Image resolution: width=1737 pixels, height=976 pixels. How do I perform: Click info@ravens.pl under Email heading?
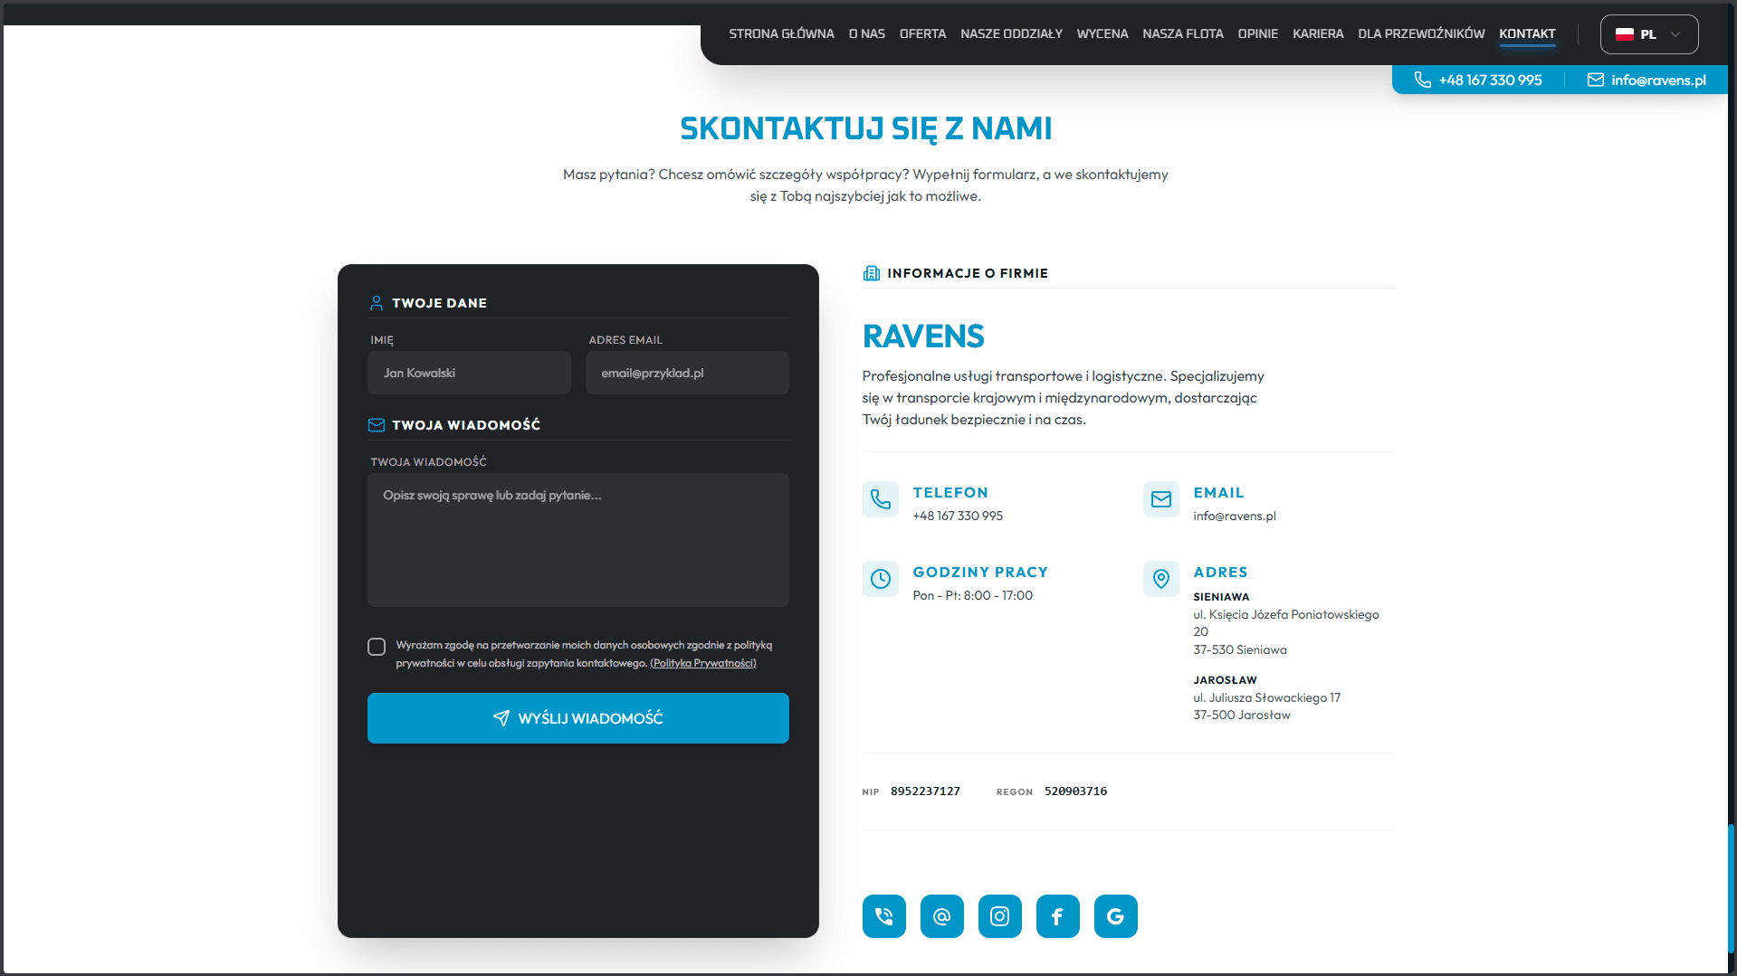point(1234,516)
